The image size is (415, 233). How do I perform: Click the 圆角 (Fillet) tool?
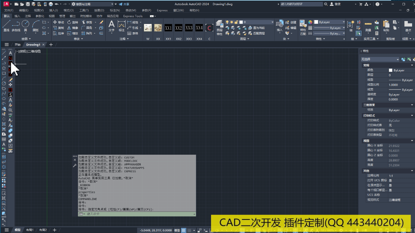pos(87,28)
